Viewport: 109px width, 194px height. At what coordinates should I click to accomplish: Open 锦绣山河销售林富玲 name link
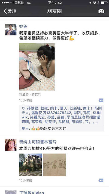tap(38, 142)
